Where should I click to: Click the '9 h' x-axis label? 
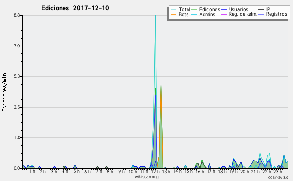click(121, 172)
